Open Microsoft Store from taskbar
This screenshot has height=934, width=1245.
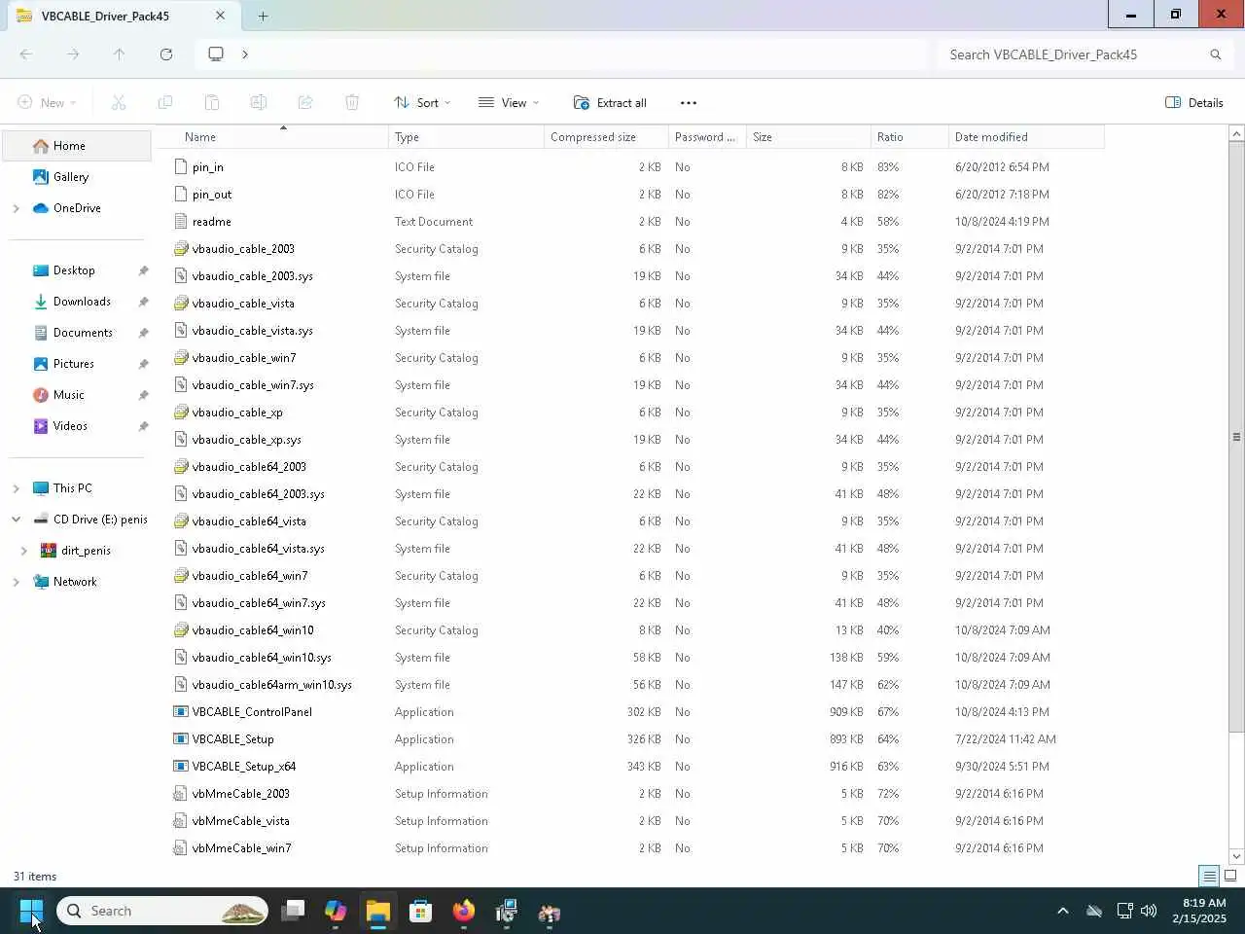[x=421, y=911]
